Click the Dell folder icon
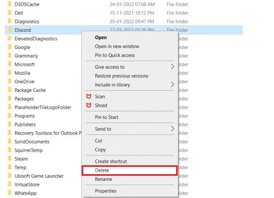The image size is (274, 198). (x=10, y=13)
